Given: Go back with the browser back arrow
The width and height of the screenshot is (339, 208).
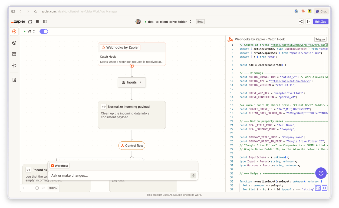Looking at the screenshot, I should pyautogui.click(x=21, y=11).
